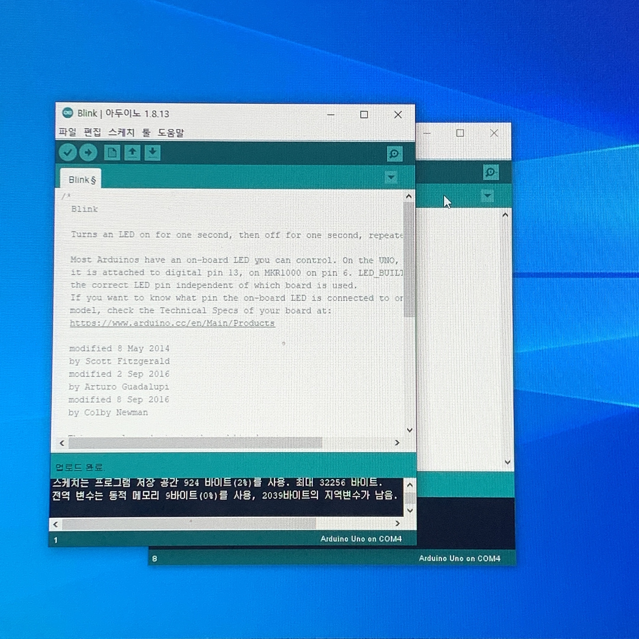The image size is (639, 639).
Task: Close the Blink Arduino window
Action: pos(398,114)
